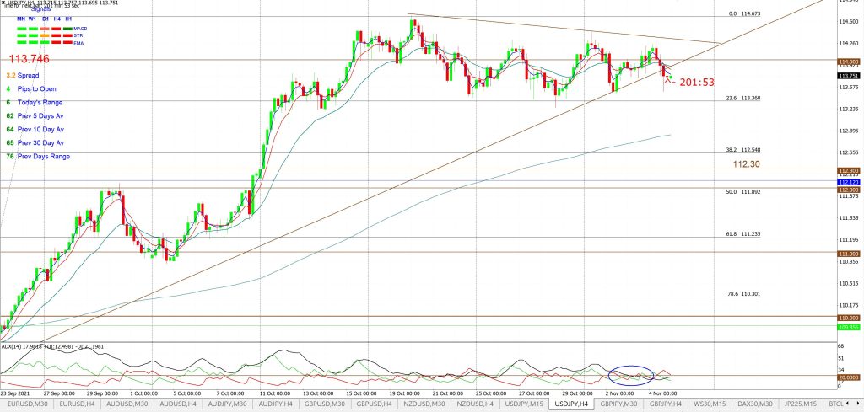Image resolution: width=864 pixels, height=412 pixels.
Task: Click the 111.000 price axis tag
Action: coord(849,254)
